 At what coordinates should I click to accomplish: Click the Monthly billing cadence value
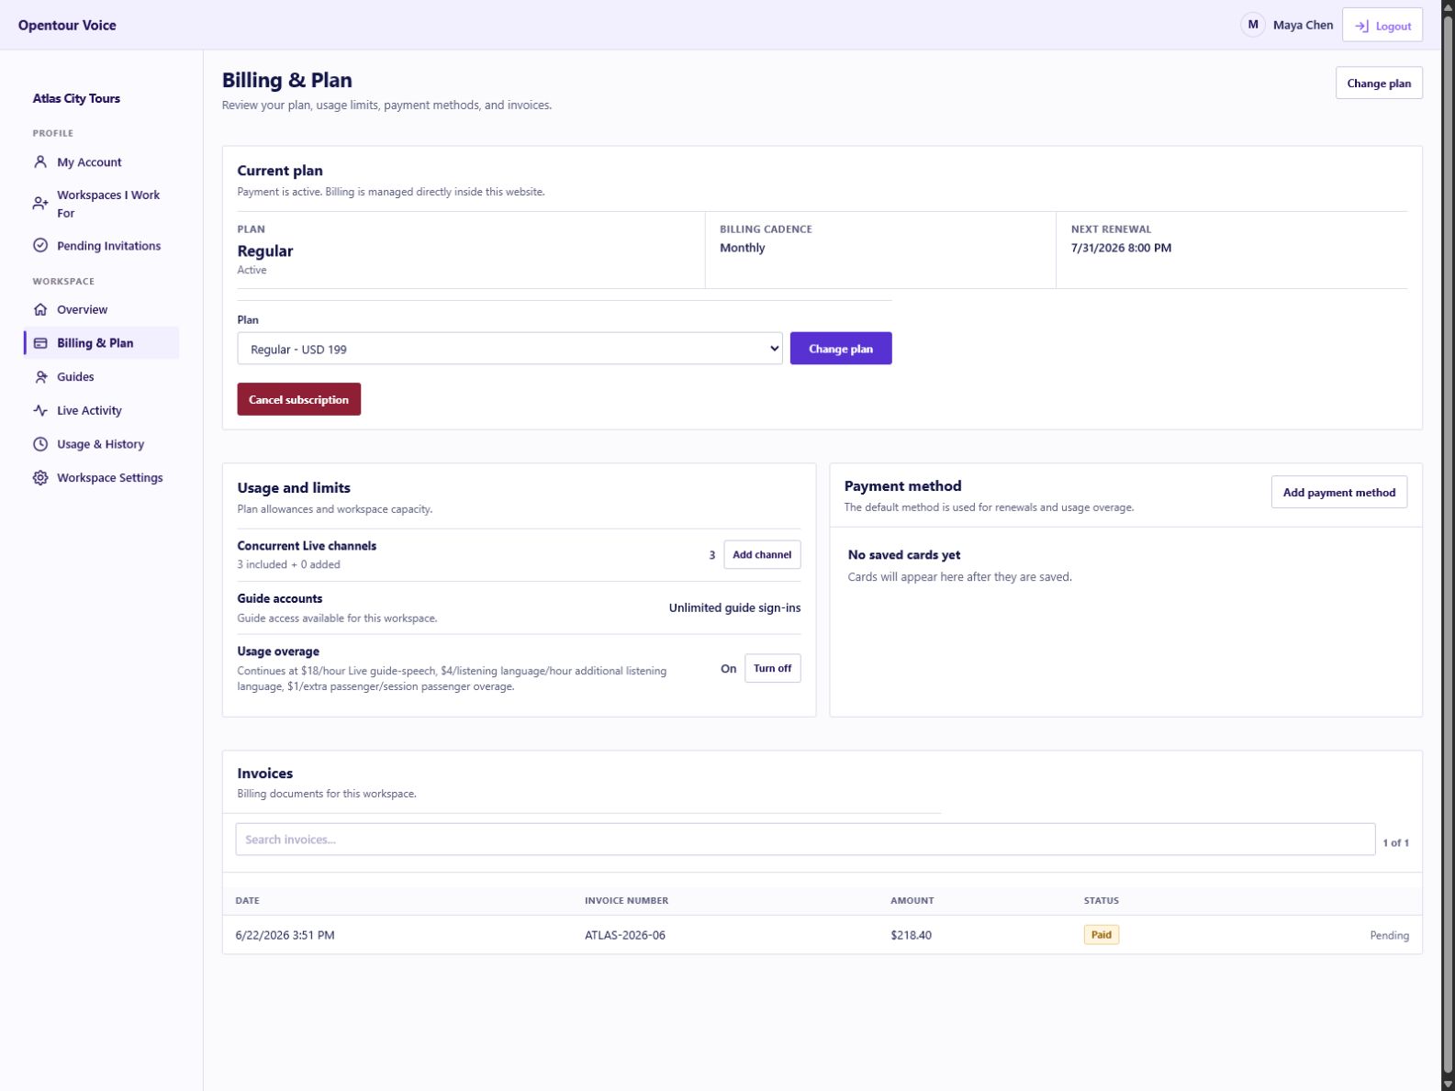tap(742, 248)
